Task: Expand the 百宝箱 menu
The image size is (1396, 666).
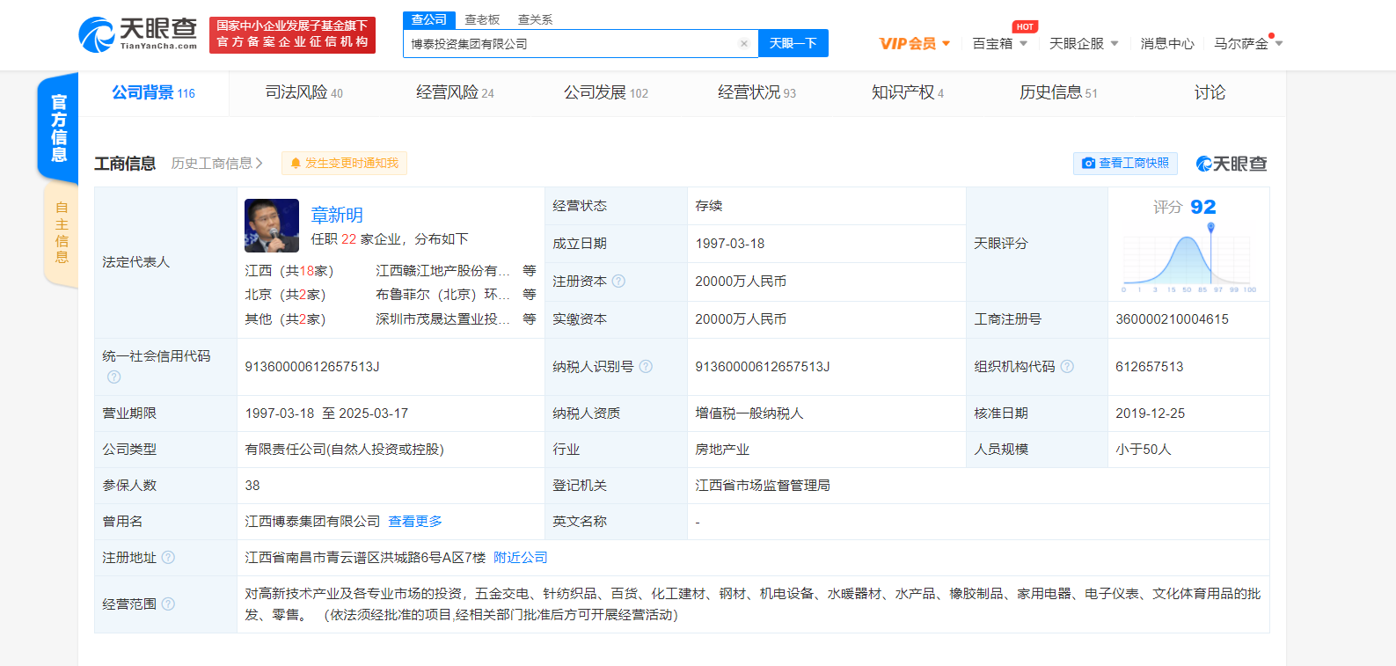Action: point(999,43)
